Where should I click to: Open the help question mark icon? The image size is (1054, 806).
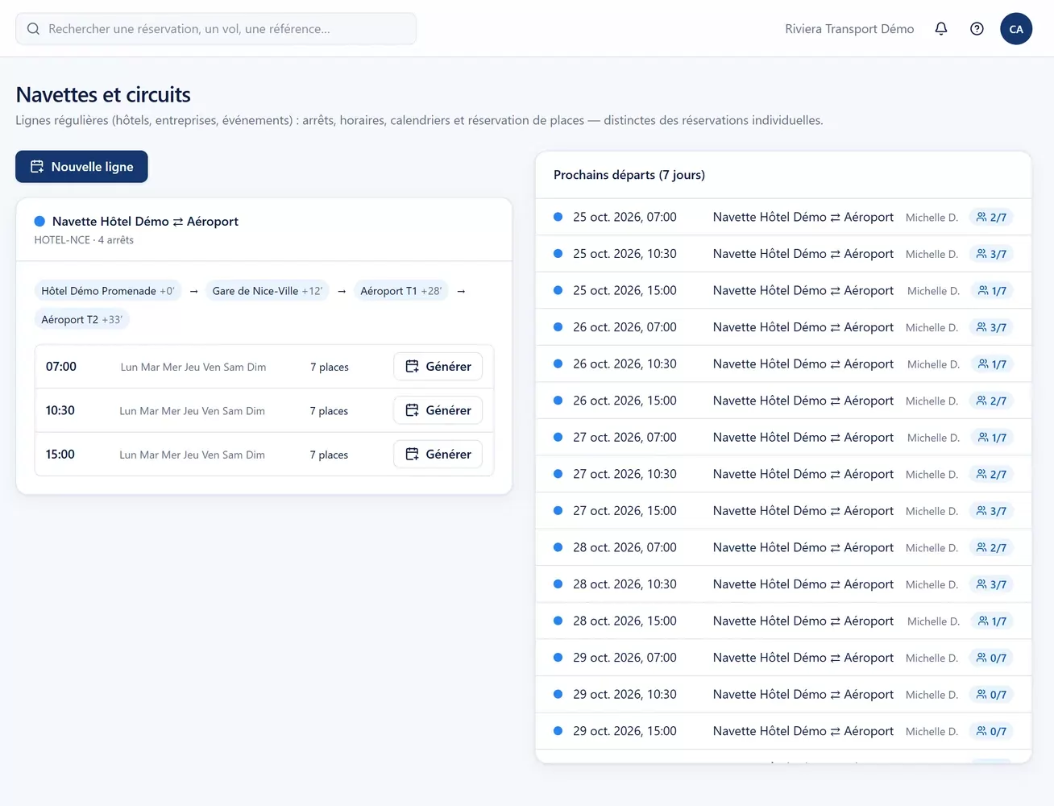[977, 29]
